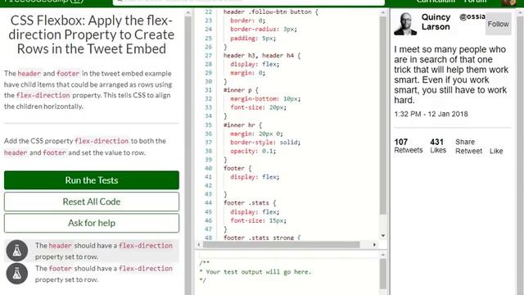
Task: Click the code editor's horizontal scrollbar thumb
Action: (x=282, y=245)
